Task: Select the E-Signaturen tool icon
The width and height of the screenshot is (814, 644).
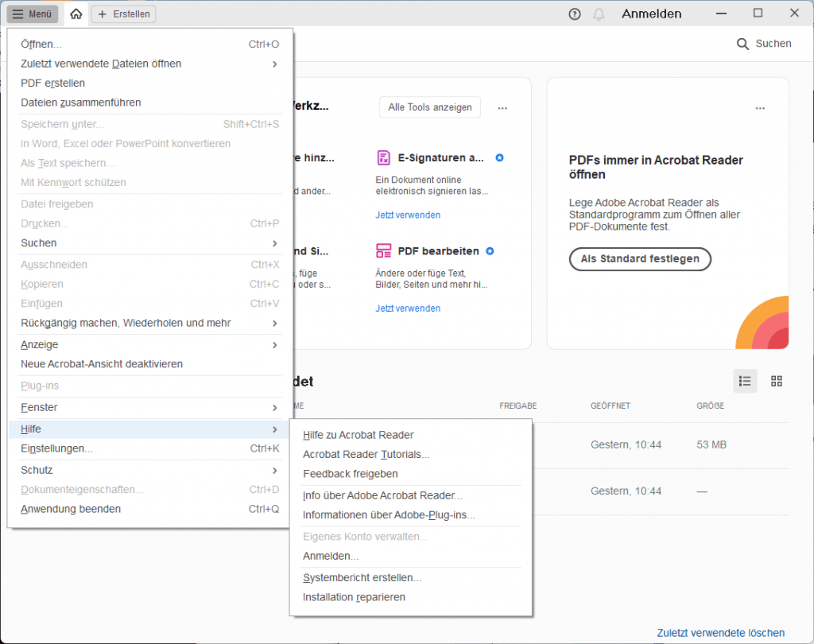Action: pyautogui.click(x=385, y=157)
